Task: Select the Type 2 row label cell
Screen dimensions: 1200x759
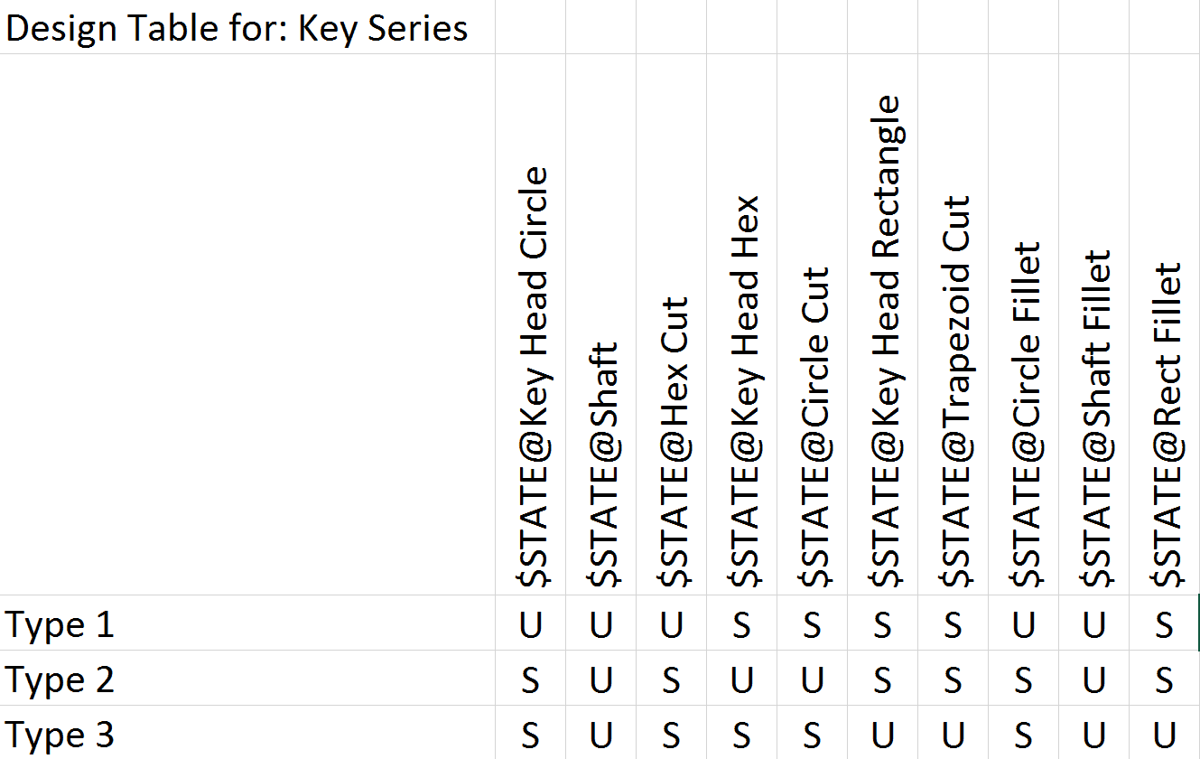Action: tap(247, 679)
